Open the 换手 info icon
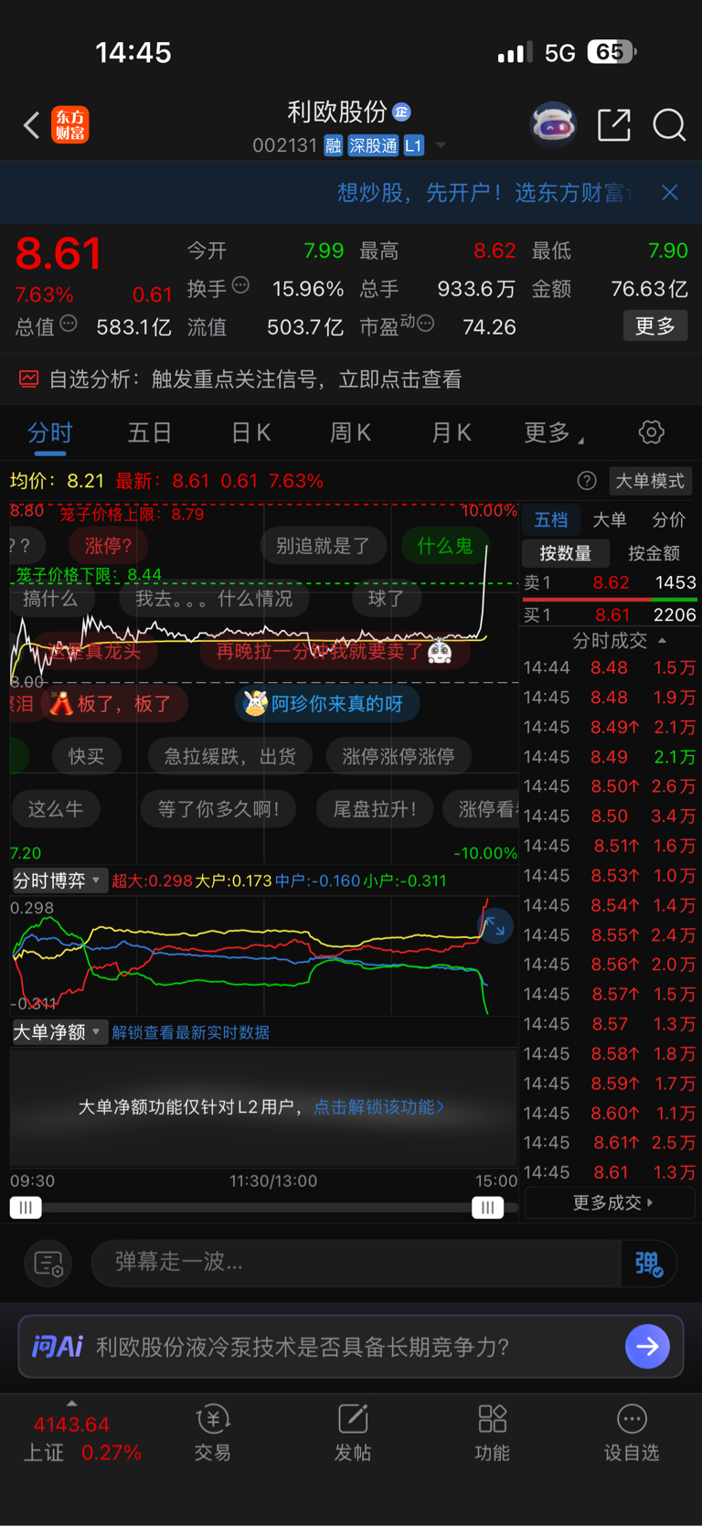 [x=240, y=285]
